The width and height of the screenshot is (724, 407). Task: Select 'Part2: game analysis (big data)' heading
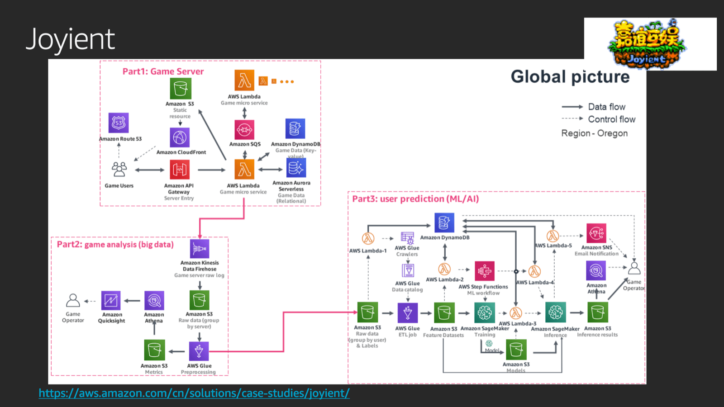[115, 245]
